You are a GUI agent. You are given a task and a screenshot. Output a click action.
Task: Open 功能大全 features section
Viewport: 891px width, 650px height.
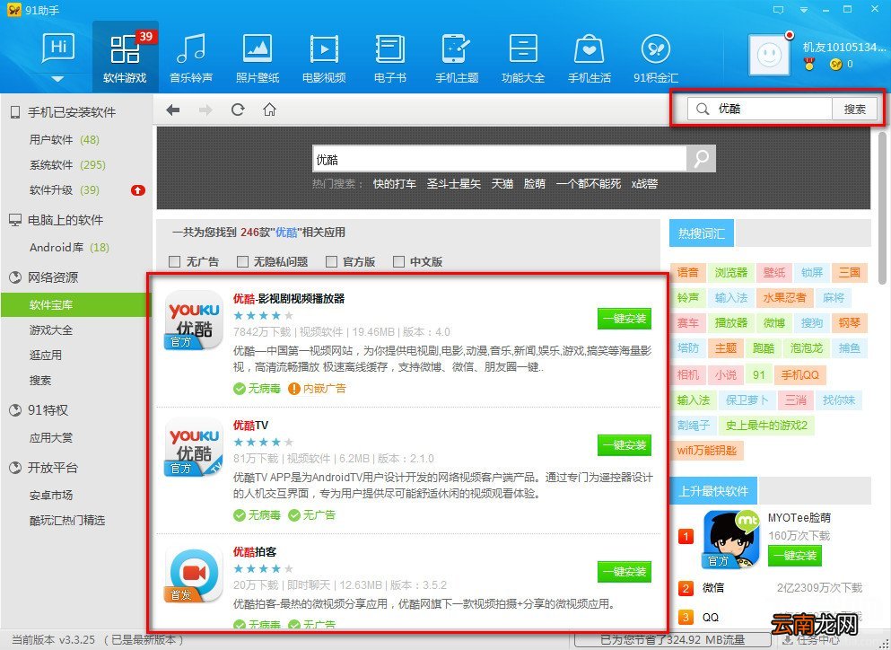(523, 57)
